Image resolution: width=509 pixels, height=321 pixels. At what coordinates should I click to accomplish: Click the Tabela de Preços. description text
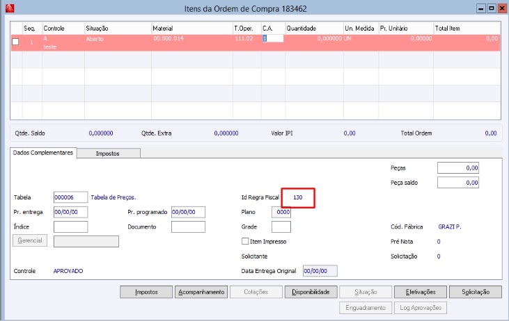[x=113, y=197]
